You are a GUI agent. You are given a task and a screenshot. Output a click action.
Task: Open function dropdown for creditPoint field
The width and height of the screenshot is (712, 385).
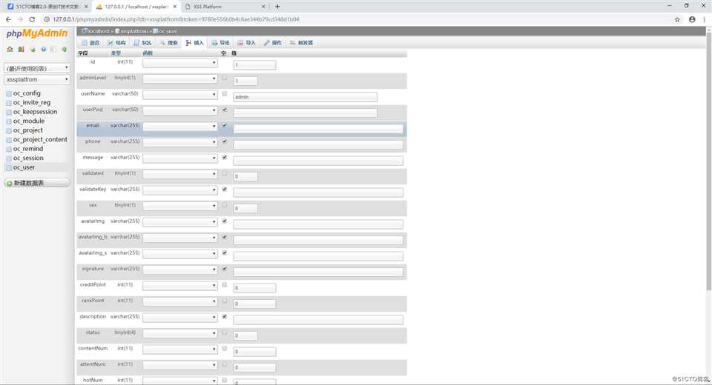(179, 286)
